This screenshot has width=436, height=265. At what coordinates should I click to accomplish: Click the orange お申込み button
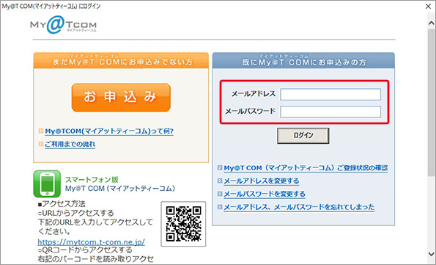pos(121,98)
